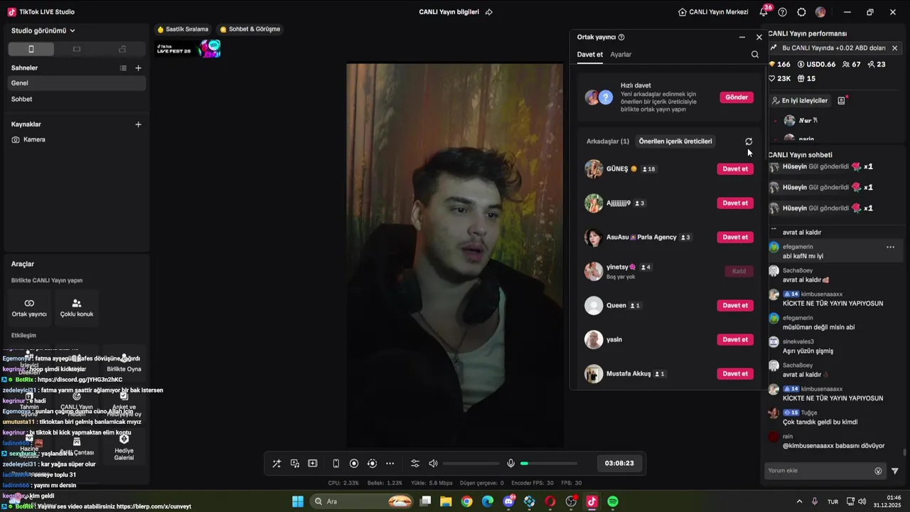Open the magic wand effects tool
910x512 pixels.
[x=277, y=464]
